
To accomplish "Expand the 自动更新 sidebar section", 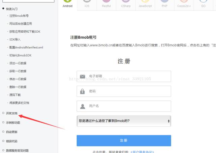I will (12, 132).
